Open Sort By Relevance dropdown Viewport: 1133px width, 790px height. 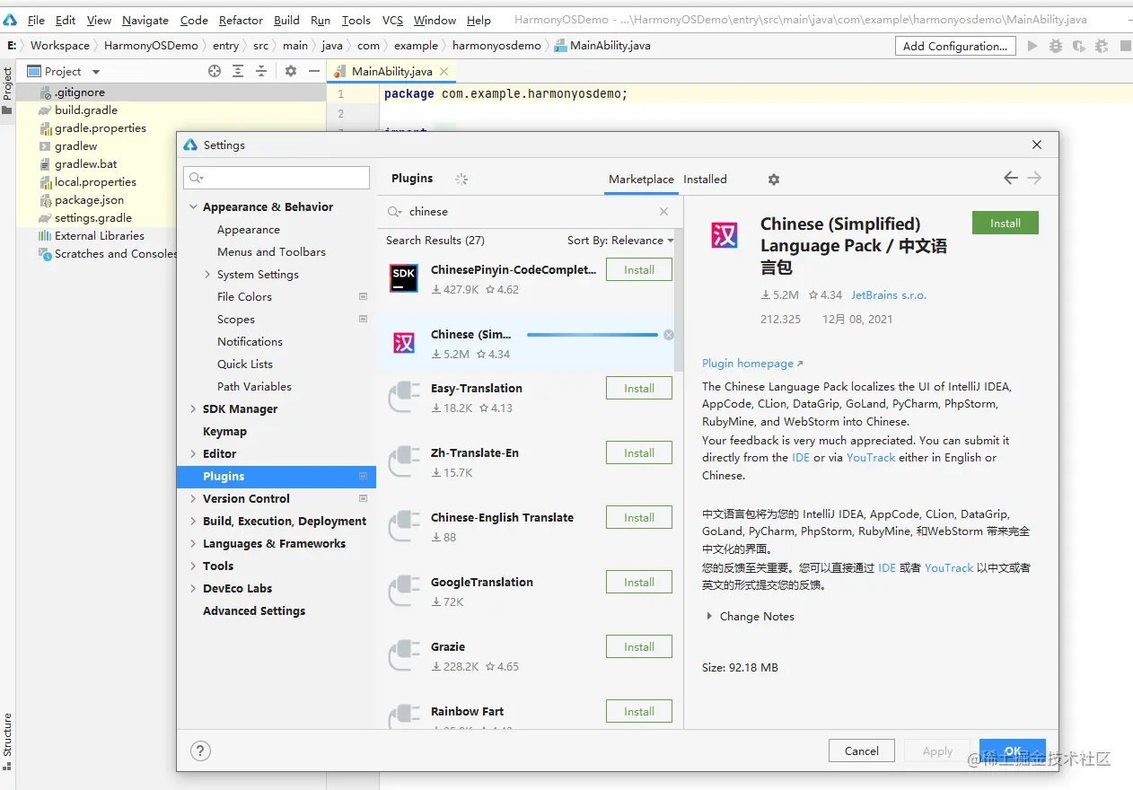pos(620,241)
